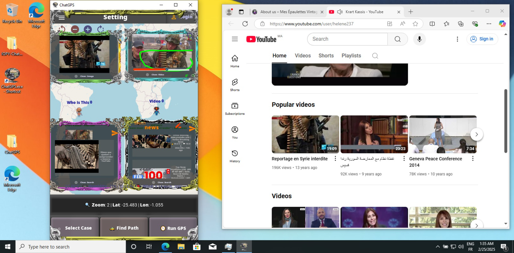
Task: Open Edge split screen
Action: click(432, 24)
